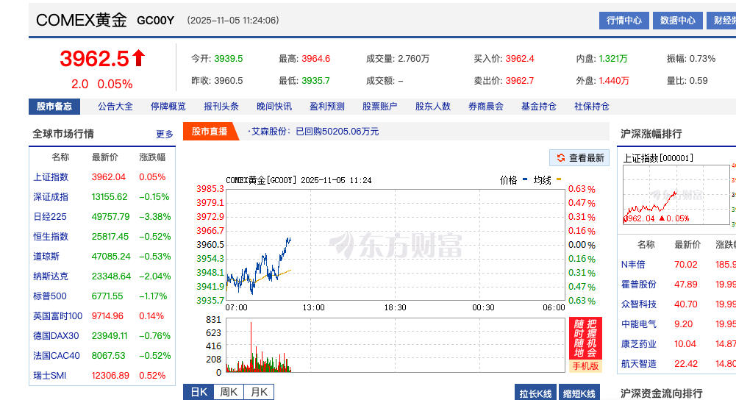Select the 日K chart tab
The width and height of the screenshot is (736, 400).
coord(199,392)
